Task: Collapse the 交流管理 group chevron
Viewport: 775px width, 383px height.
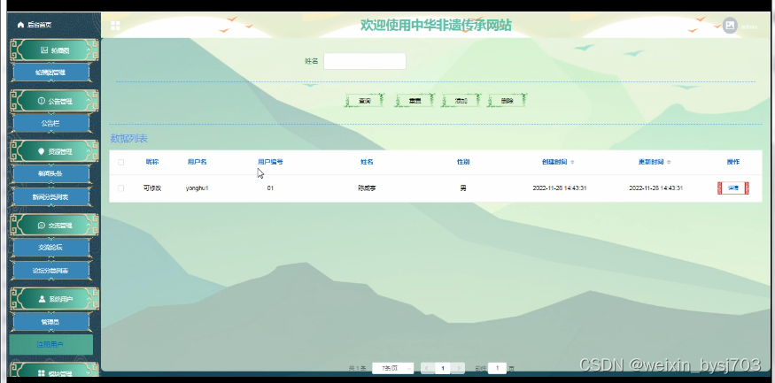Action: pyautogui.click(x=89, y=225)
